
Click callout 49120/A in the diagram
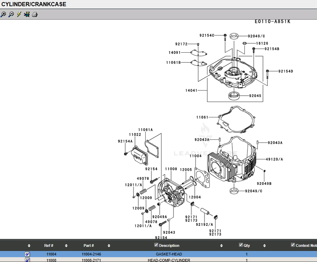[x=274, y=159]
